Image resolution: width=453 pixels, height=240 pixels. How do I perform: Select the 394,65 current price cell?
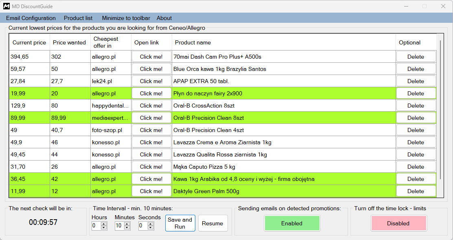[x=29, y=57]
